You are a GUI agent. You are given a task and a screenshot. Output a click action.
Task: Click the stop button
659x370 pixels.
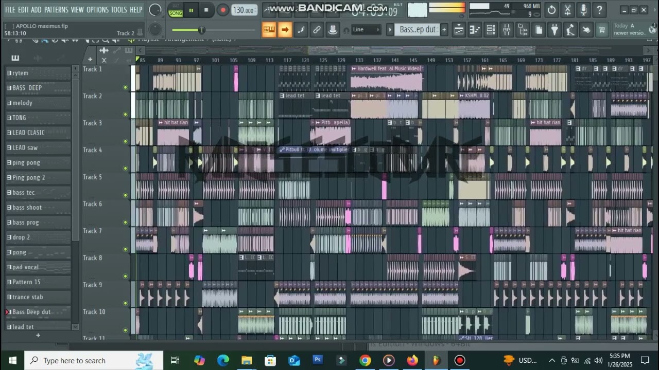pos(206,10)
